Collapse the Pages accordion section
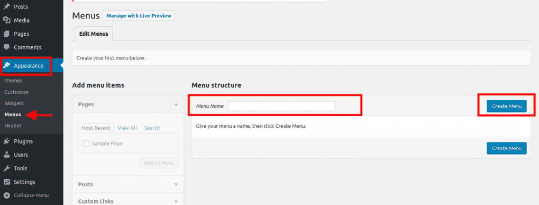539x205 pixels. pos(176,104)
